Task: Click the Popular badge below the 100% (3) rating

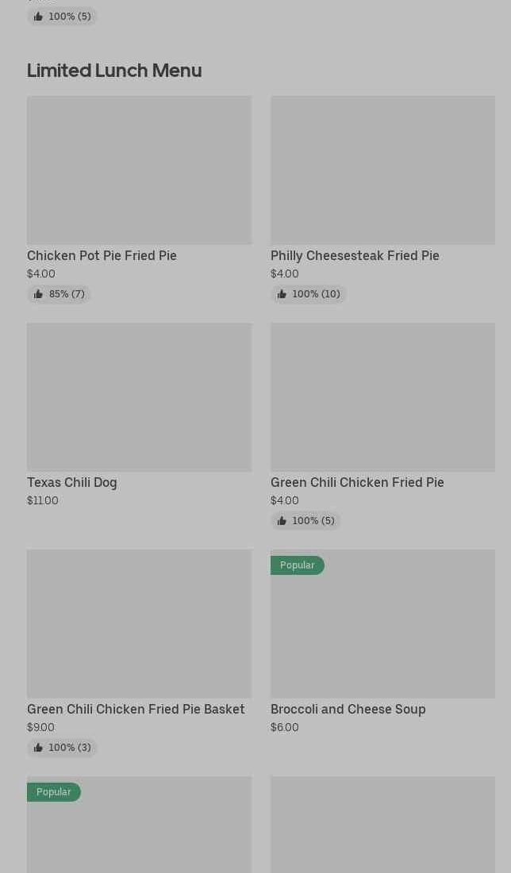Action: [53, 792]
